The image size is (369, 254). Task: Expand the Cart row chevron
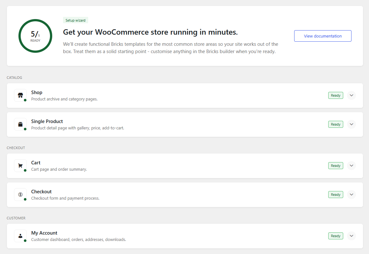(x=351, y=166)
